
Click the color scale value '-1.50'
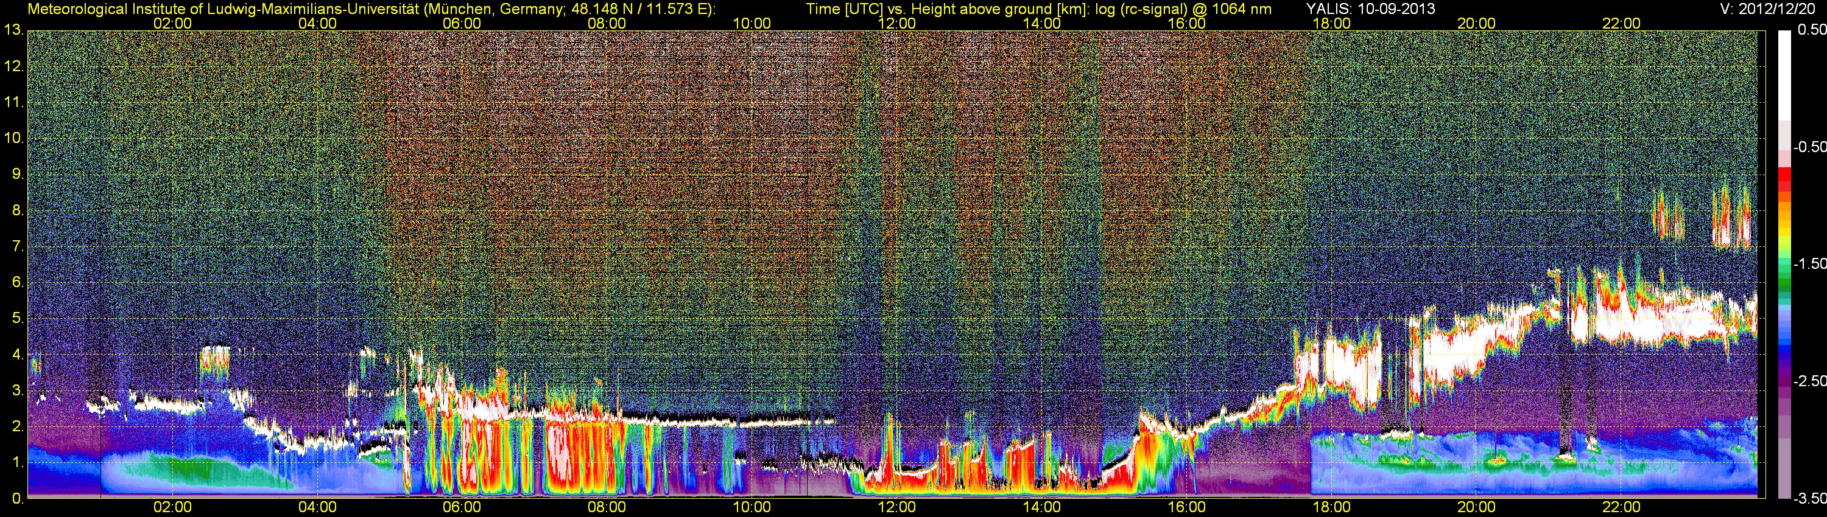[1809, 264]
